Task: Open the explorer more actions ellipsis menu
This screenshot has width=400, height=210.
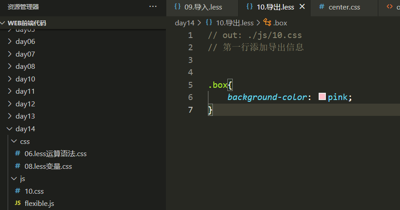Action: point(153,7)
